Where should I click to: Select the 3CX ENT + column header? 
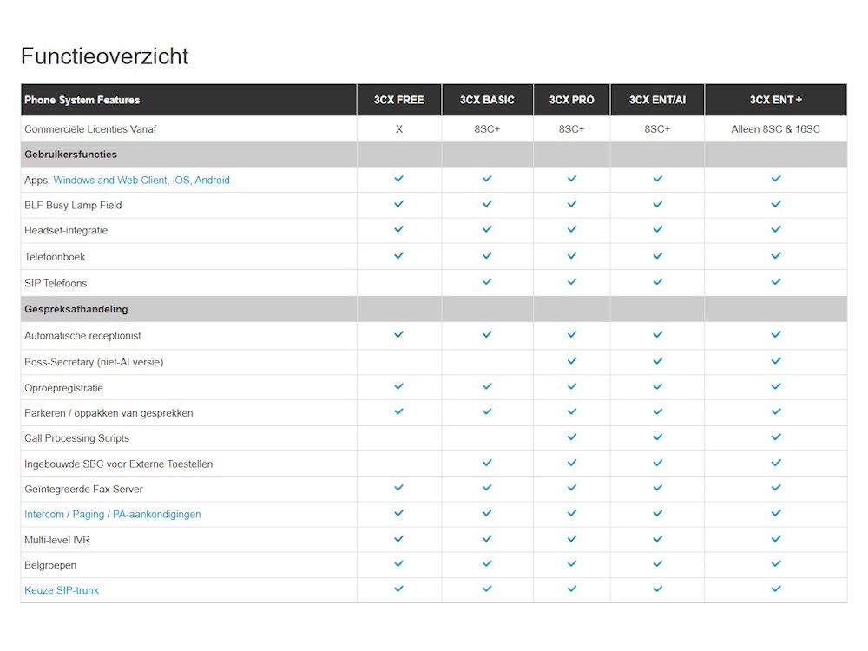[x=776, y=100]
